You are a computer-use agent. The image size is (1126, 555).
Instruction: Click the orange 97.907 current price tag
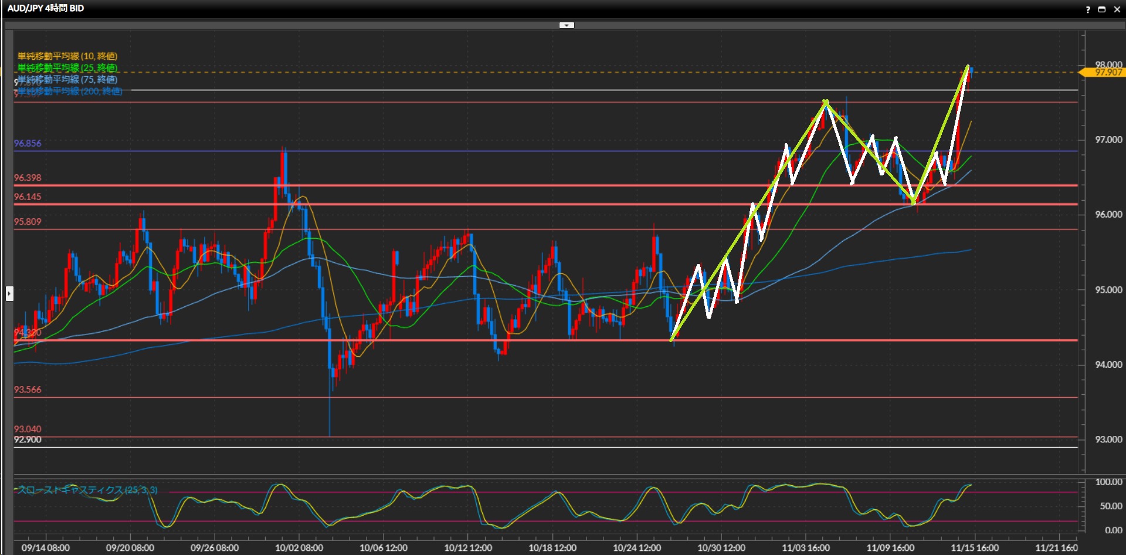click(x=1103, y=72)
